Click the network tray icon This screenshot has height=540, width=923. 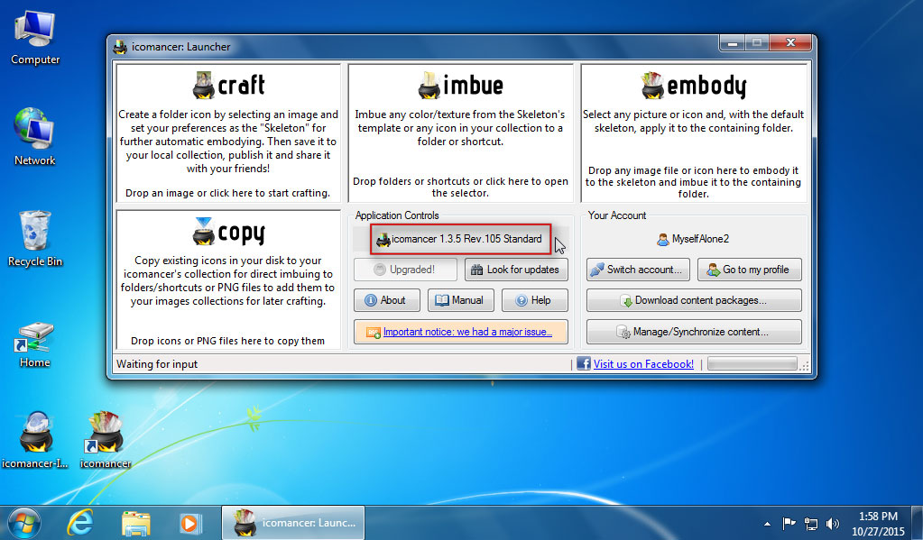[810, 523]
